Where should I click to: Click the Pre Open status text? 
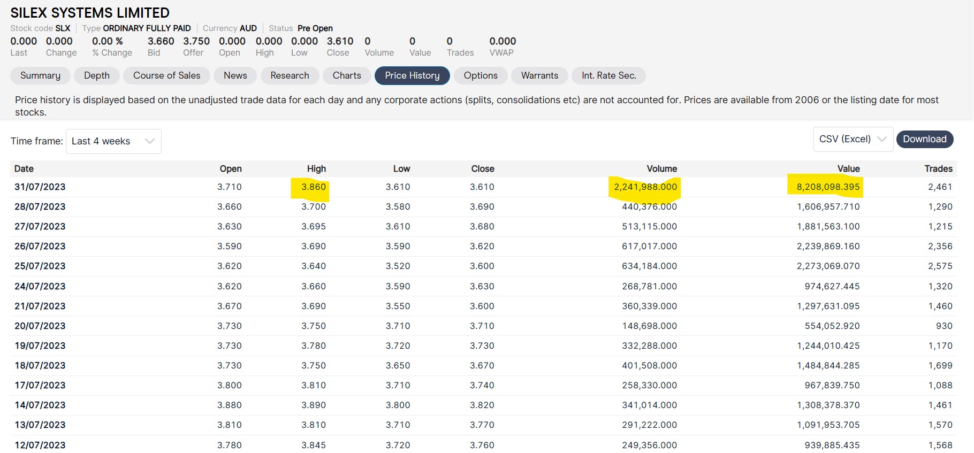[315, 28]
